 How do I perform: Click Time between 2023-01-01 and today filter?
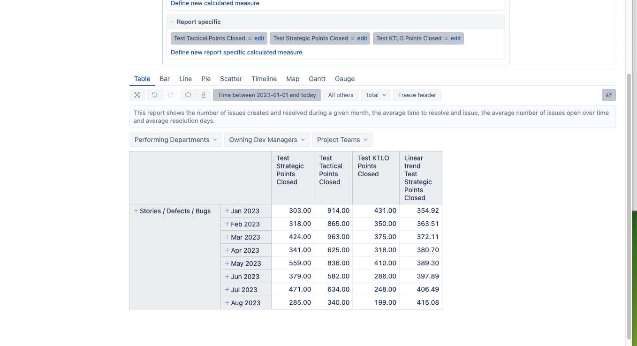pos(267,95)
